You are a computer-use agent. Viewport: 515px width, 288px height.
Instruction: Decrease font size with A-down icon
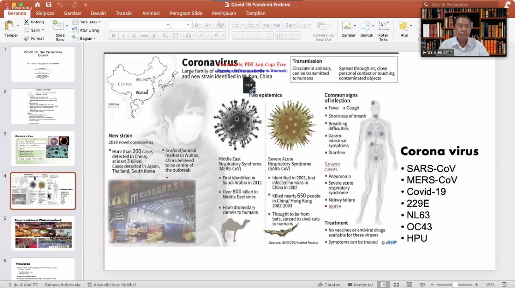pos(208,25)
